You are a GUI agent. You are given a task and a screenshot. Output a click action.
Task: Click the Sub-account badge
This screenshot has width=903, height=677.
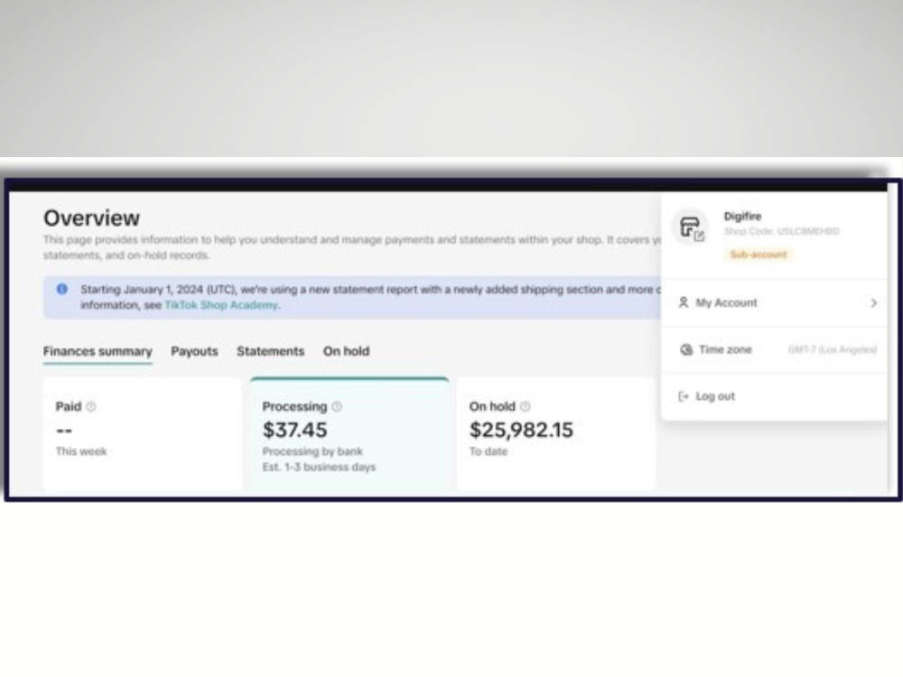[759, 255]
